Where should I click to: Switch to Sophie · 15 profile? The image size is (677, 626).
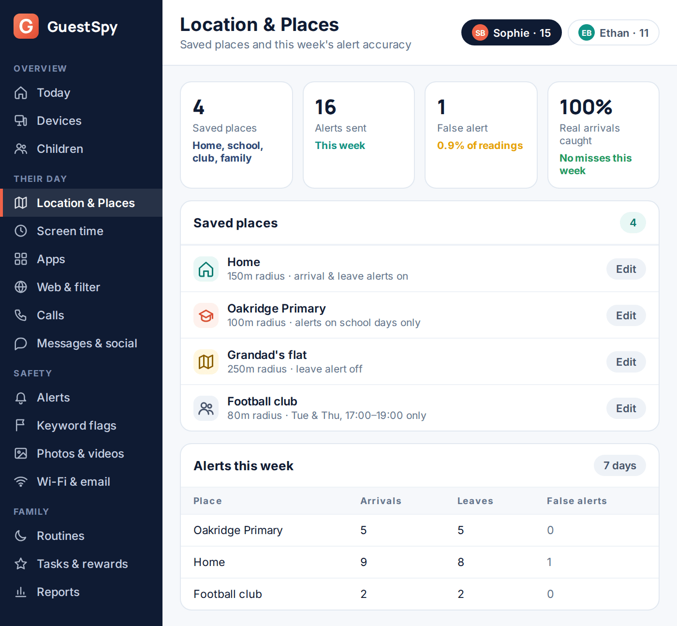coord(511,33)
